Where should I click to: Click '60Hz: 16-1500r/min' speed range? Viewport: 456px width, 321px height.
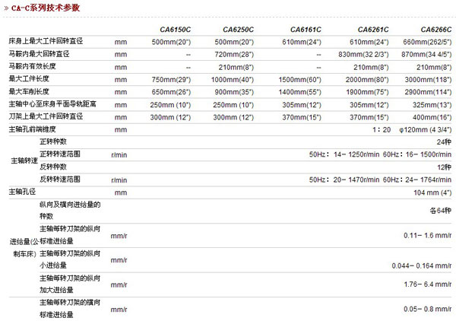[417, 154]
